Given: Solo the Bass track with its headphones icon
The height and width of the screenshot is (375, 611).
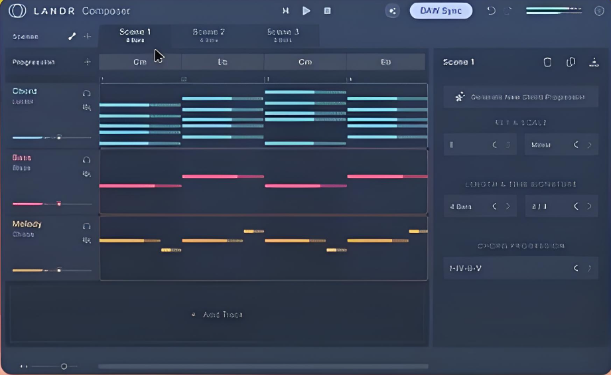Looking at the screenshot, I should pyautogui.click(x=86, y=160).
